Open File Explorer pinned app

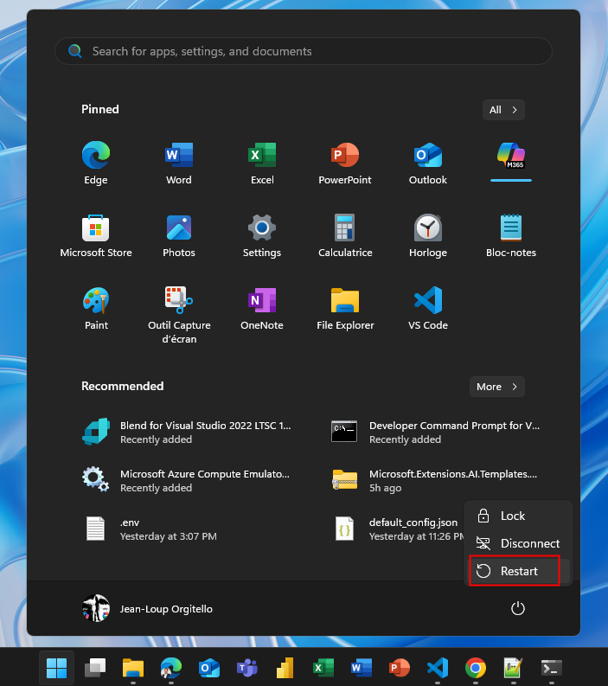point(345,308)
